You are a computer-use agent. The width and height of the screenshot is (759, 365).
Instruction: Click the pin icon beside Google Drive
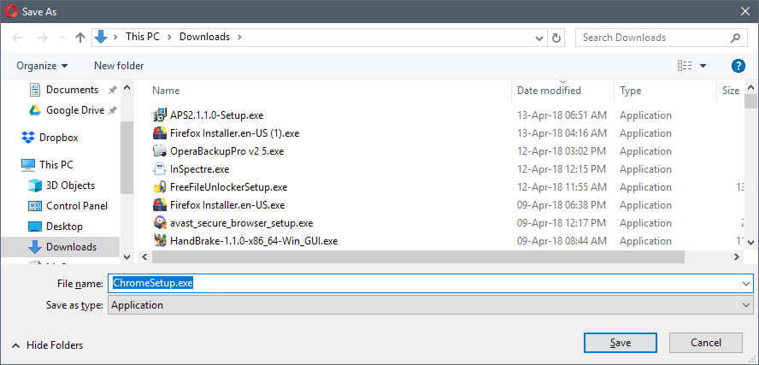click(x=112, y=110)
